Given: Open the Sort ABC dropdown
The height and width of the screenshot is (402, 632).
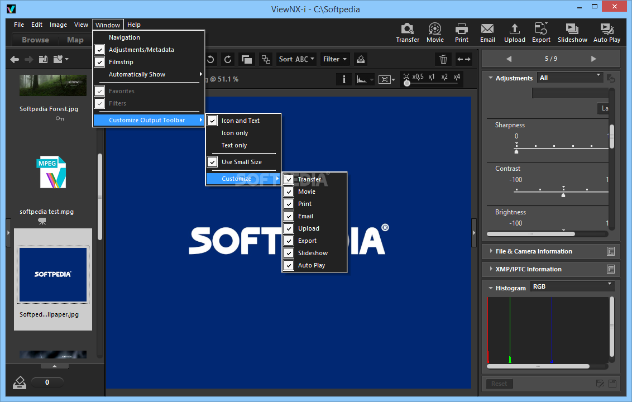Looking at the screenshot, I should 296,59.
